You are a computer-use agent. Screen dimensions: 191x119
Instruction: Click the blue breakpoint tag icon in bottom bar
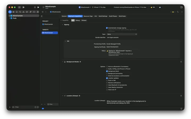[x=43, y=109]
